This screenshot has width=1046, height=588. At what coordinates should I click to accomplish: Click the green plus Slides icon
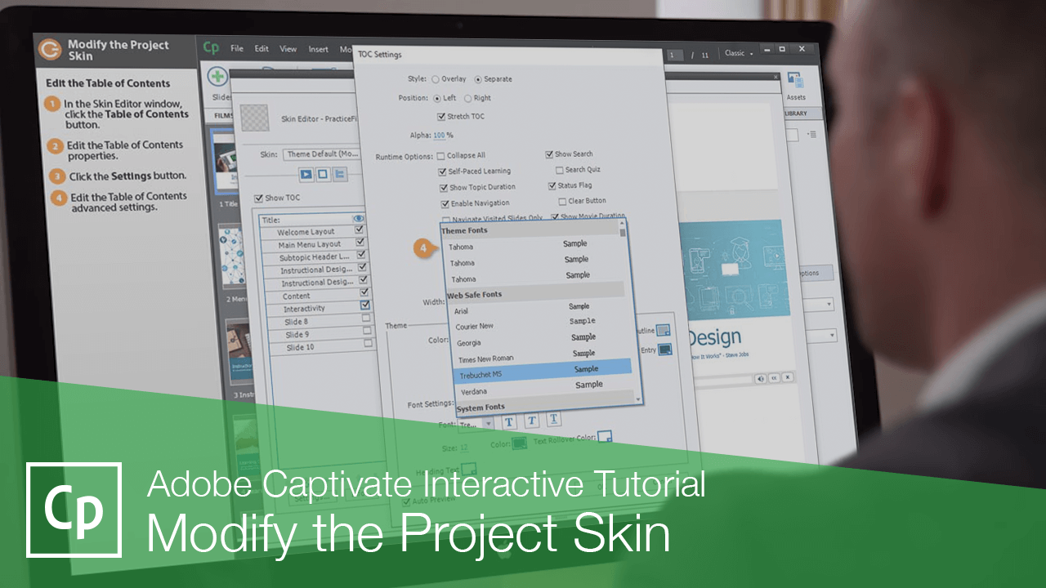click(217, 77)
